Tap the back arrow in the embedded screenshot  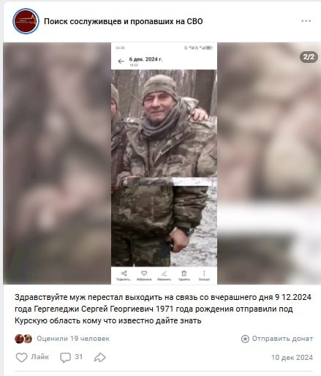point(121,61)
